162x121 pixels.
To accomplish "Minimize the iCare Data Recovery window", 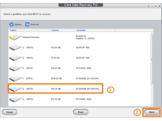I will pos(152,6).
